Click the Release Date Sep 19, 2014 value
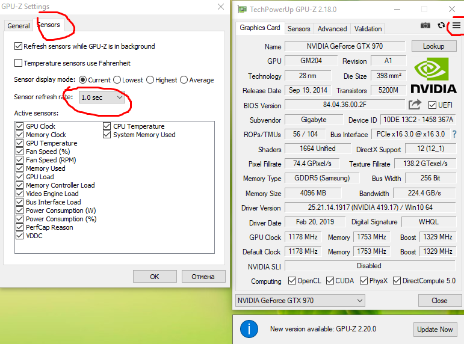464x344 pixels. [308, 90]
